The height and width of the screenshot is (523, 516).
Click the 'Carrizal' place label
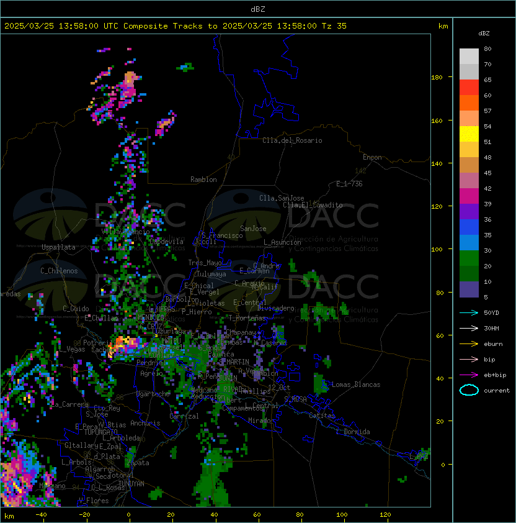tap(184, 416)
